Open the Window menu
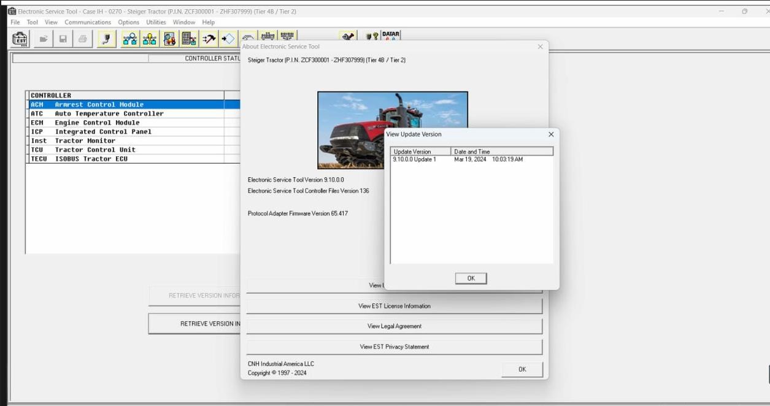This screenshot has width=770, height=406. (x=184, y=22)
